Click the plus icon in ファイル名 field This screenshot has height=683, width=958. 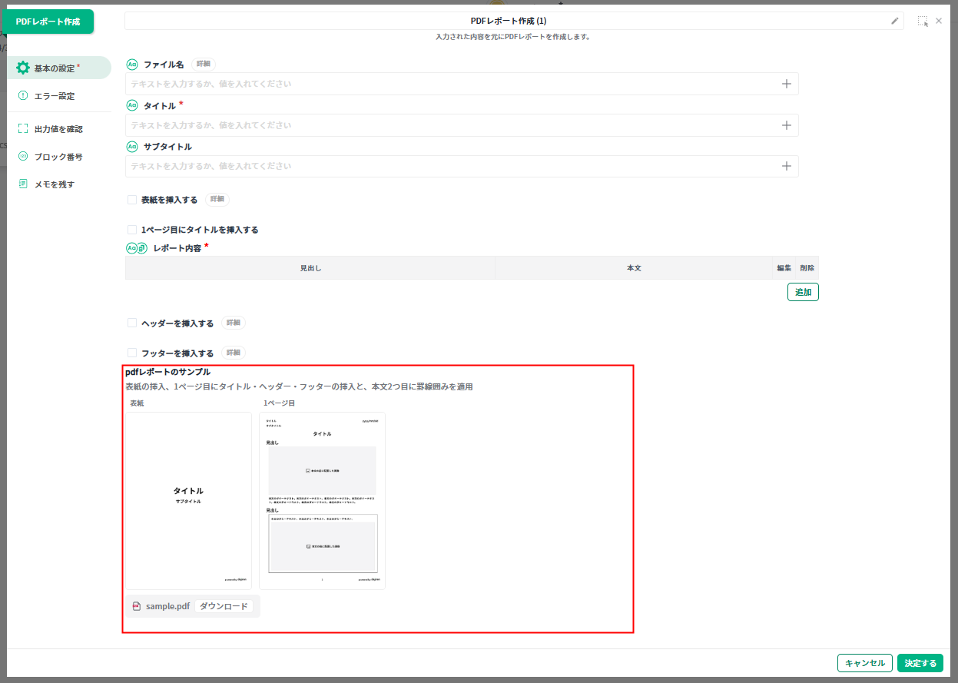click(786, 84)
